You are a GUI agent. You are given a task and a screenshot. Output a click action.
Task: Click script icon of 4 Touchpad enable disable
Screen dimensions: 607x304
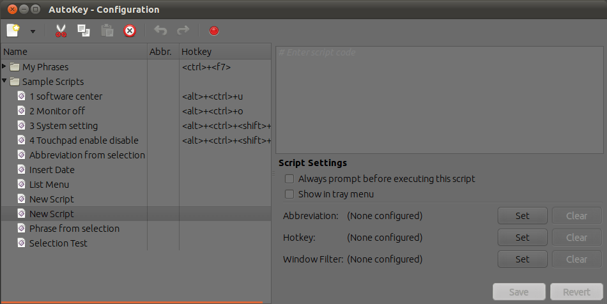click(22, 140)
